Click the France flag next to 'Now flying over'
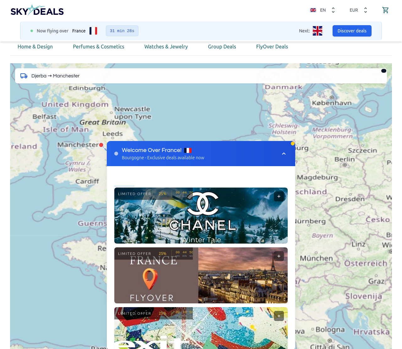The width and height of the screenshot is (402, 349). (93, 31)
